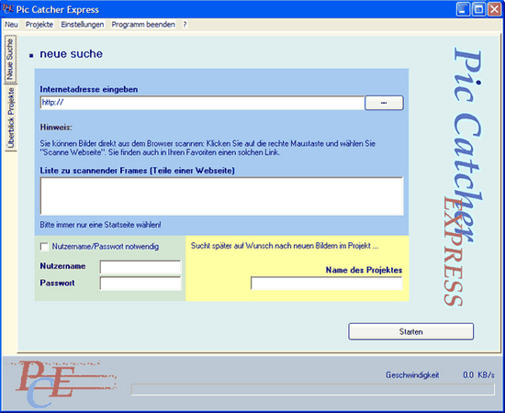Click the Pic Catcher Express title bar icon
Viewport: 505px width, 413px height.
tap(7, 9)
